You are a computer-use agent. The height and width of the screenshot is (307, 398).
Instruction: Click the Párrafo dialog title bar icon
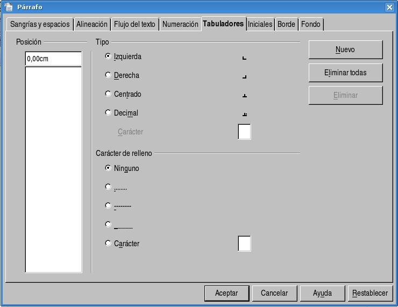8,7
